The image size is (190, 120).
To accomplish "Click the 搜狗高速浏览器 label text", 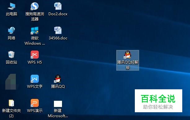I will point(35,16).
